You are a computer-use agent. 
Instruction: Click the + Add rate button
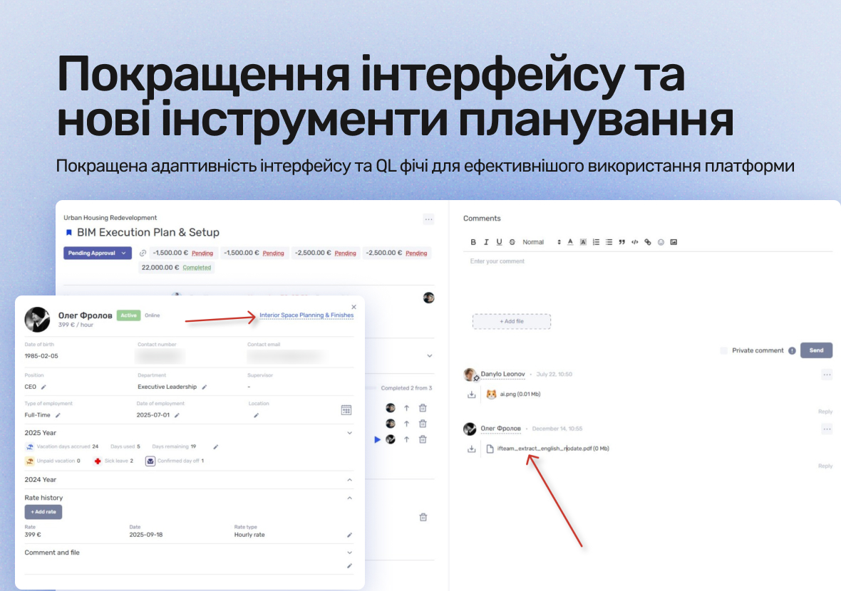(43, 512)
